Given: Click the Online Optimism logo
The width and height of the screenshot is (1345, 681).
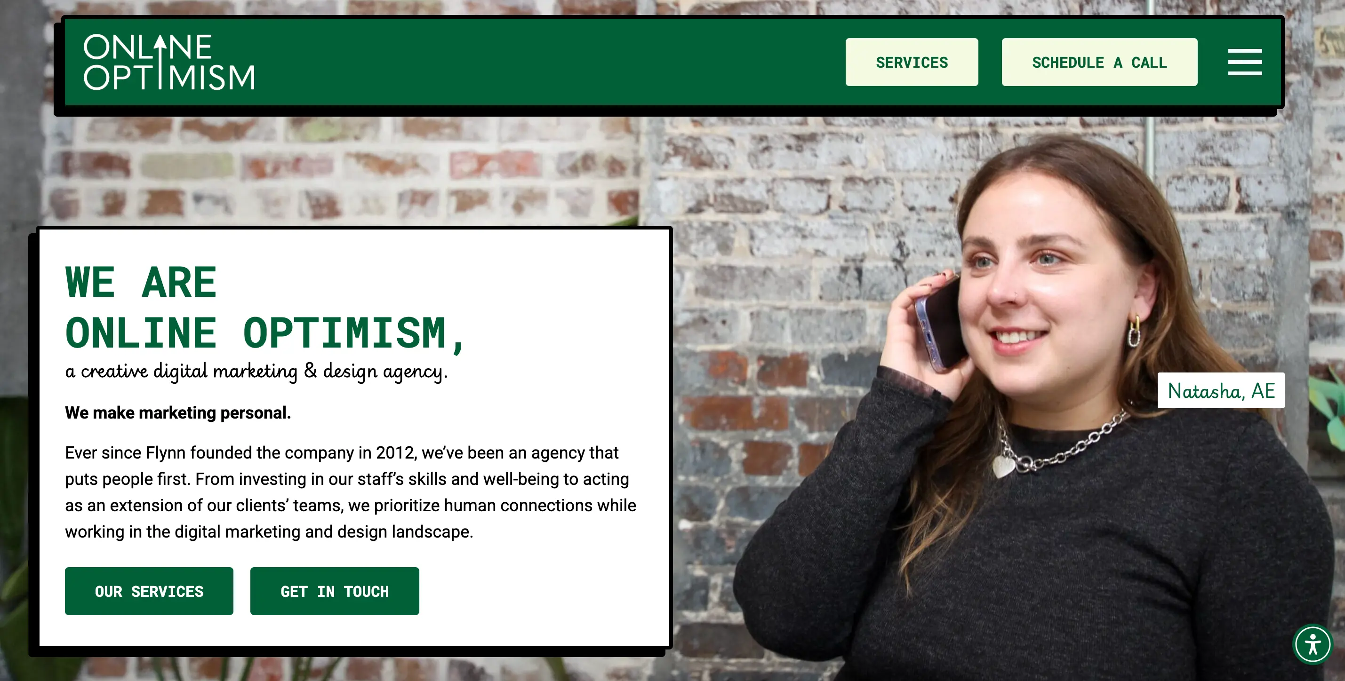Looking at the screenshot, I should click(x=169, y=62).
